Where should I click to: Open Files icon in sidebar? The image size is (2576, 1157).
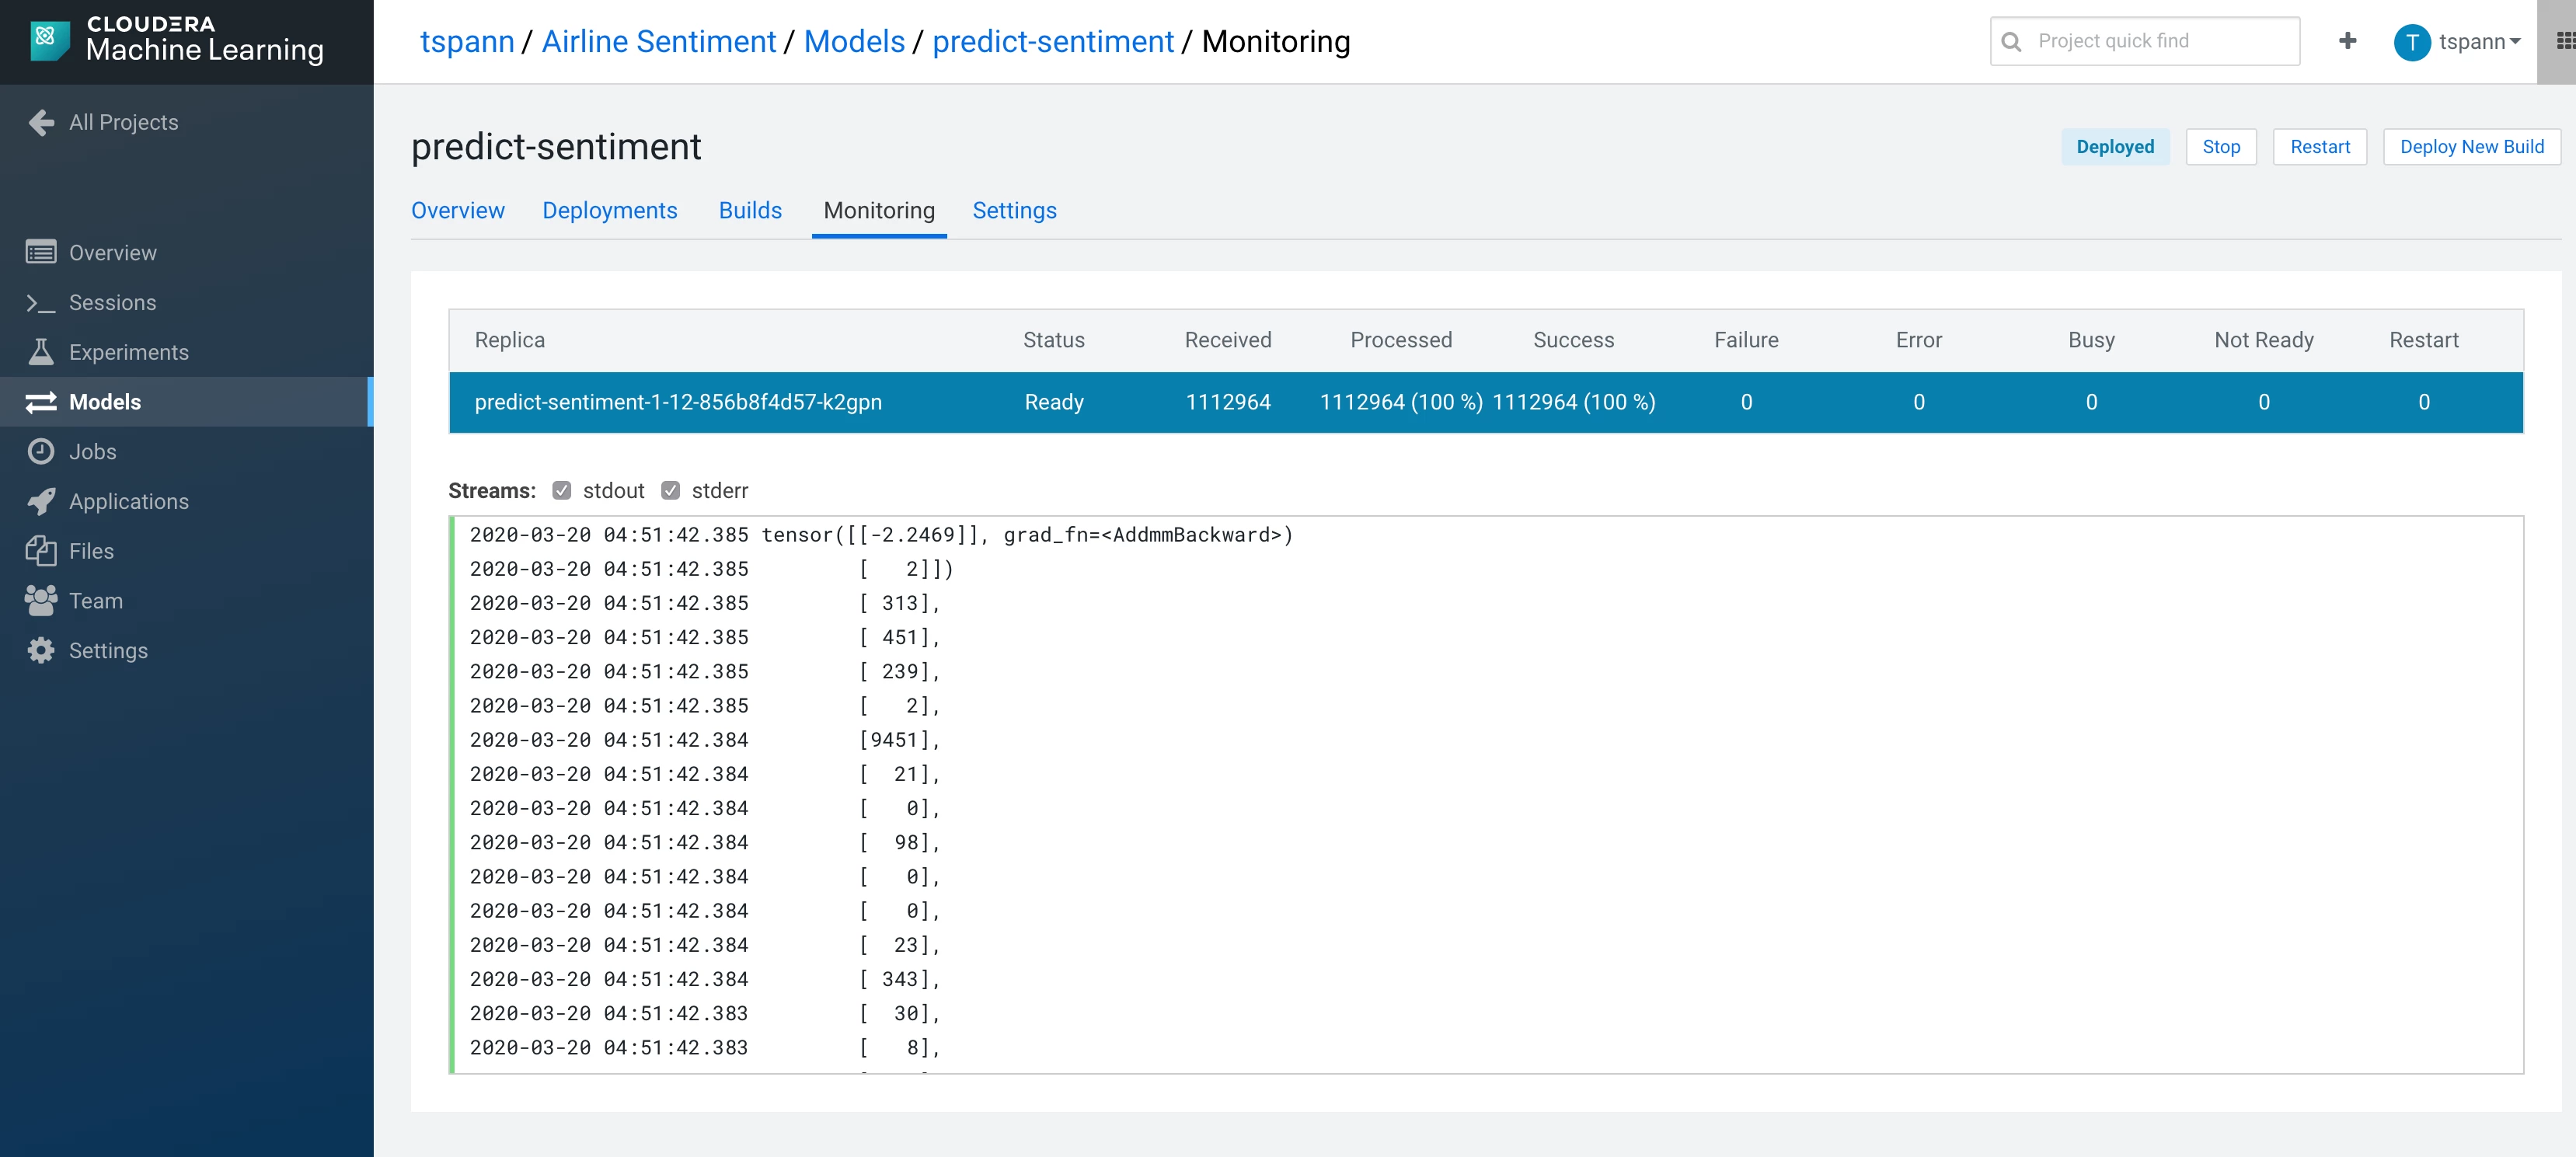(x=41, y=551)
